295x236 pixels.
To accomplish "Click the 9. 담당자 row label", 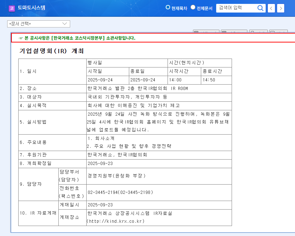I will click(31, 184).
